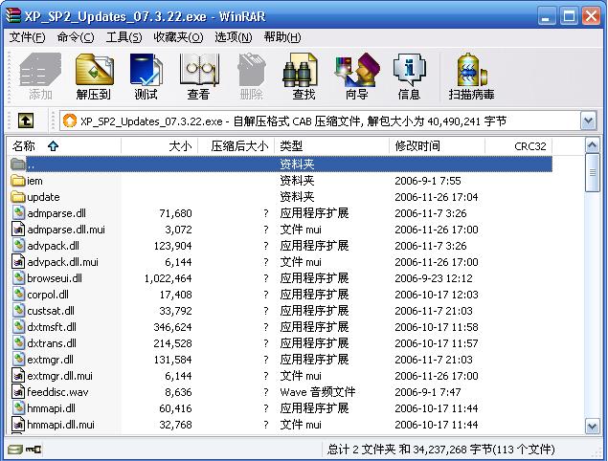
Task: Click the scrollbar down arrow
Action: (x=593, y=427)
